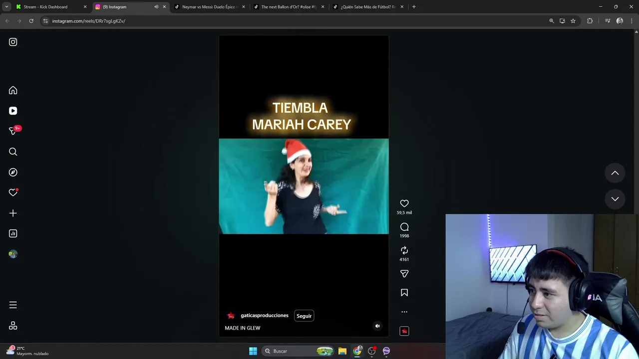The image size is (639, 359).
Task: Open a new browser tab
Action: click(x=414, y=7)
